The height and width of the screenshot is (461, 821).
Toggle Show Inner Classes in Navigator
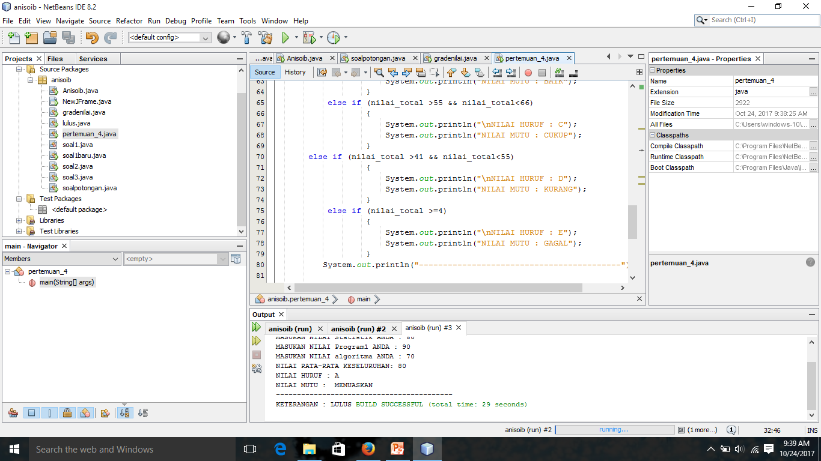click(x=85, y=413)
